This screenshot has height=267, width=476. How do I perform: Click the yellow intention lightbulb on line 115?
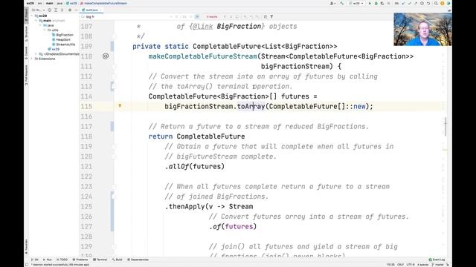pos(120,105)
